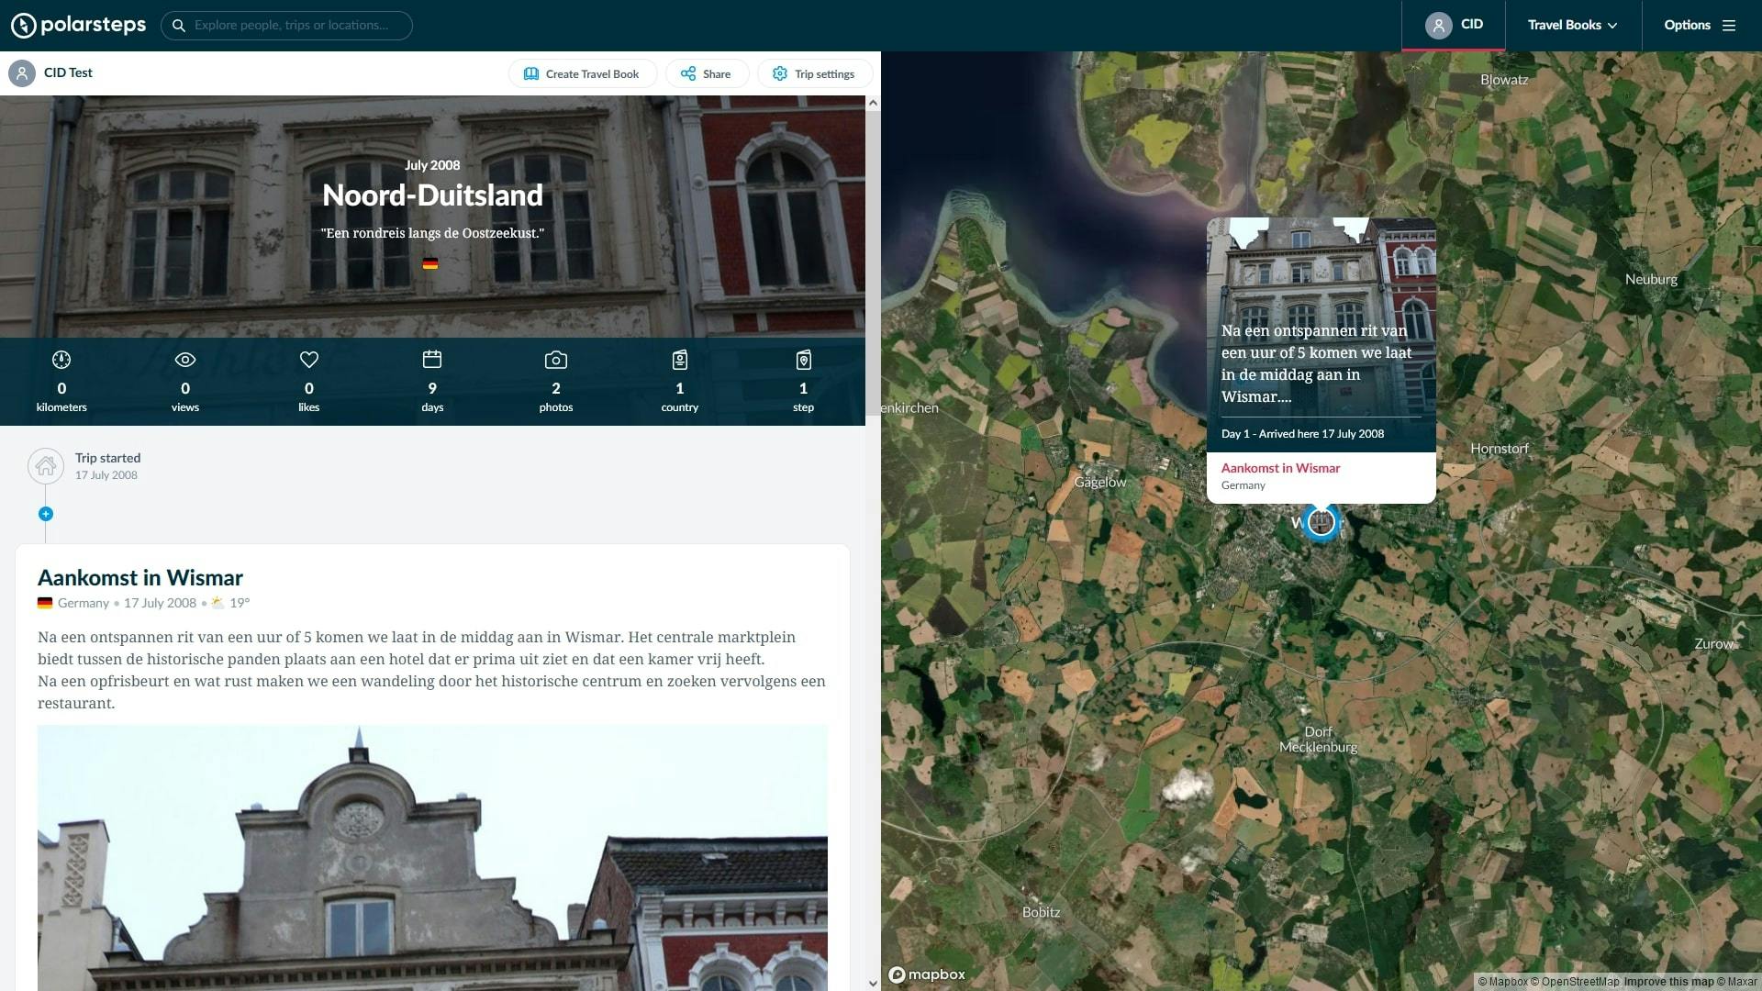Select the kilometers stat icon
The width and height of the screenshot is (1762, 991).
(61, 360)
